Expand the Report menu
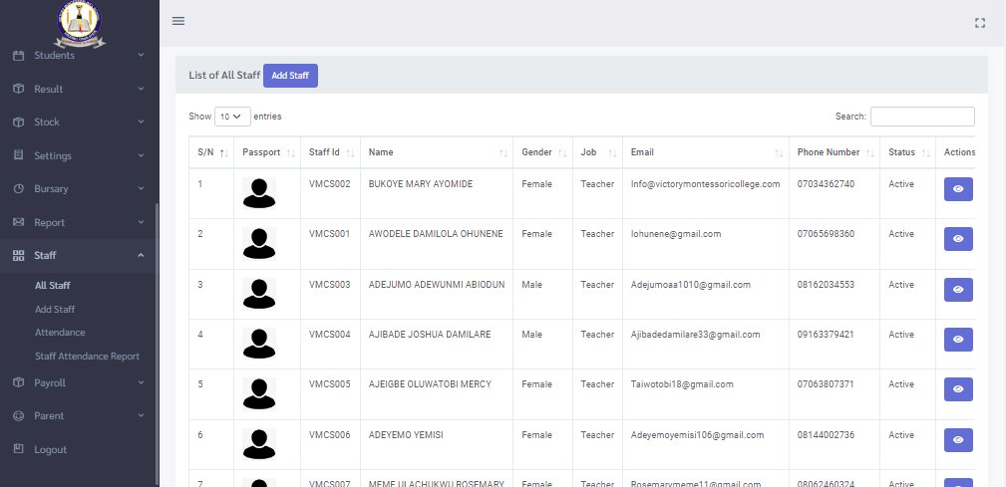 (80, 222)
